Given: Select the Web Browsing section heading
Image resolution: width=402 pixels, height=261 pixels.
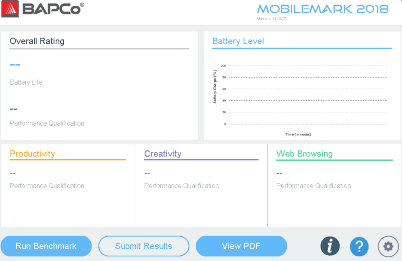Looking at the screenshot, I should click(x=305, y=154).
